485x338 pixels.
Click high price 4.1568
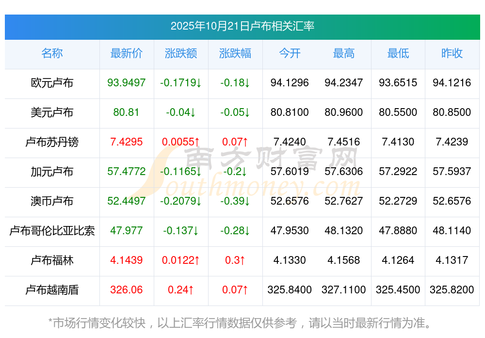pos(344,260)
